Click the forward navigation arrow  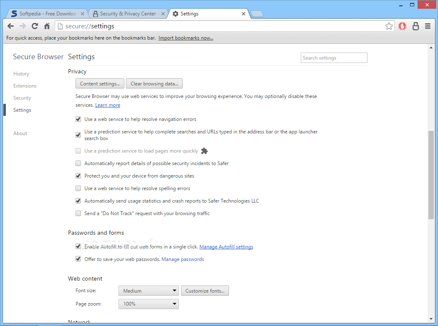(x=23, y=26)
